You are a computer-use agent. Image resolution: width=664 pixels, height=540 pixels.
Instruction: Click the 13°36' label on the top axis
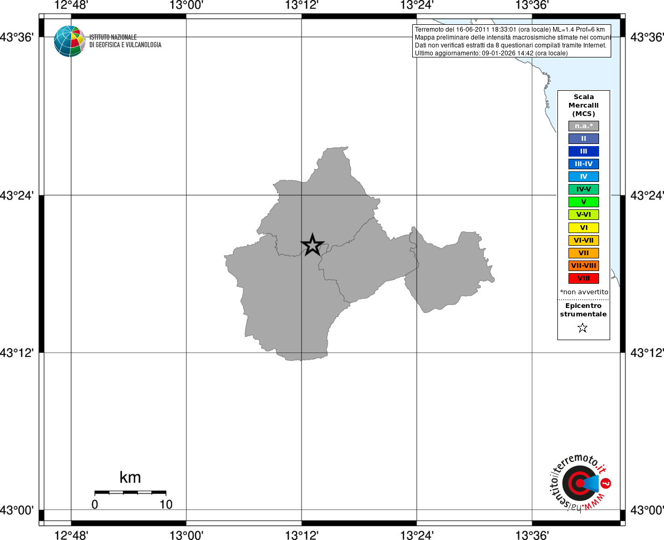[532, 5]
